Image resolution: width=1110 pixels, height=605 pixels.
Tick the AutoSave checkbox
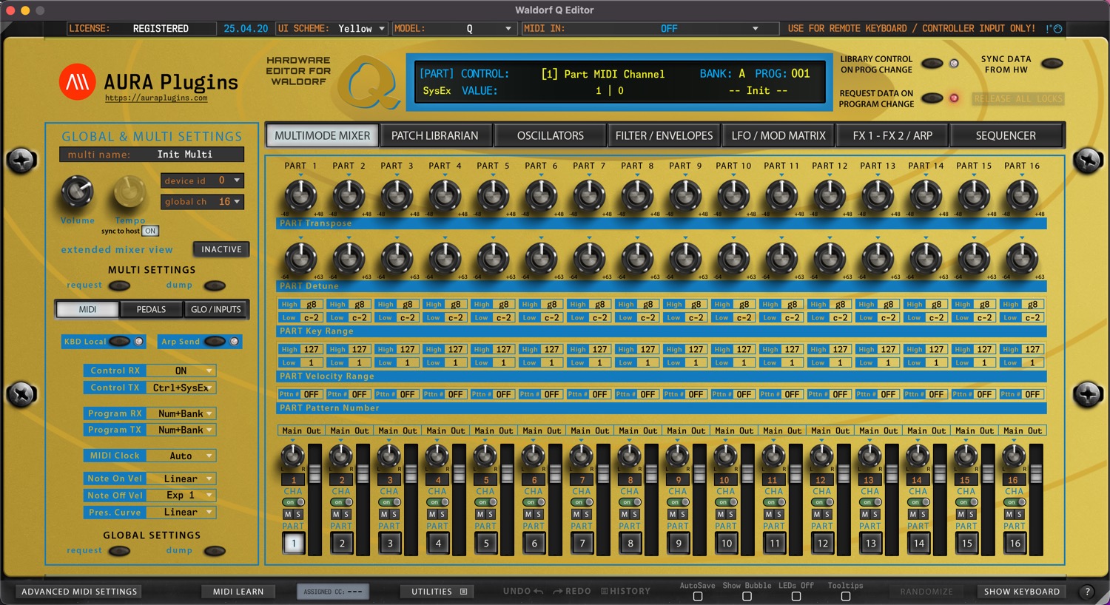pos(698,596)
